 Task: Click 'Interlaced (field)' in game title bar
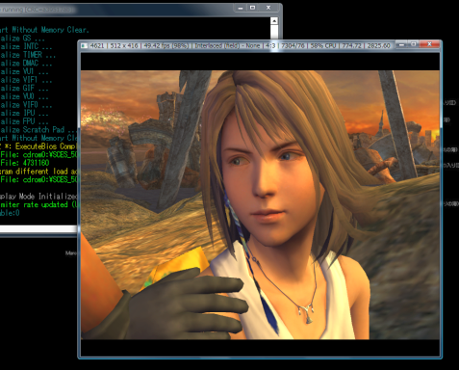[x=217, y=46]
